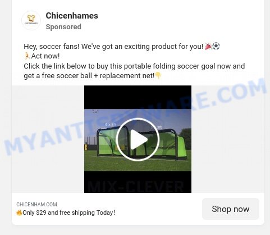Open the CHICENHAM.COM domain link
The height and width of the screenshot is (235, 270).
36,205
